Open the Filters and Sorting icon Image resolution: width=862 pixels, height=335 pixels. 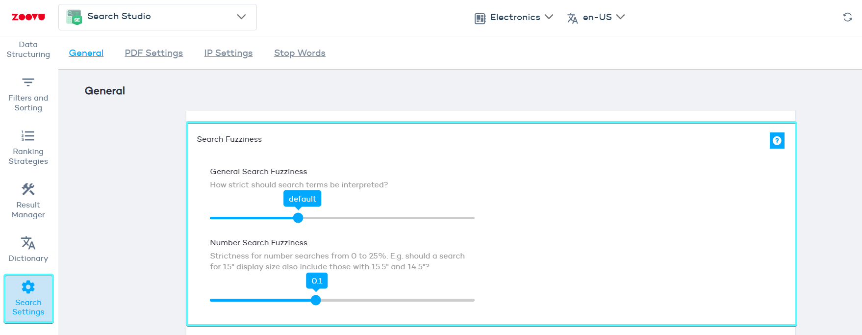pyautogui.click(x=28, y=82)
